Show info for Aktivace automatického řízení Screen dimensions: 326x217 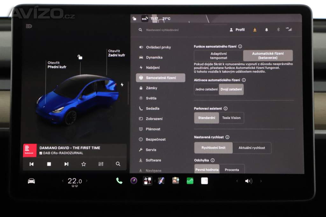pos(244,80)
